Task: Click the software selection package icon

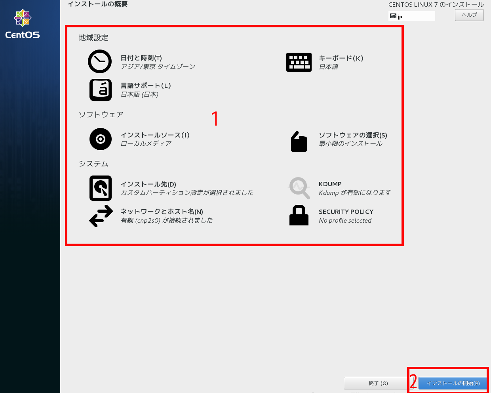Action: point(299,141)
